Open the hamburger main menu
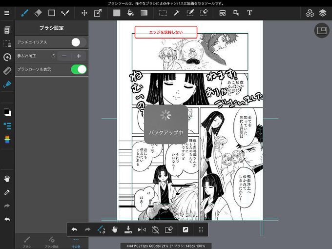Screen dimensions: 332x249 (7, 13)
